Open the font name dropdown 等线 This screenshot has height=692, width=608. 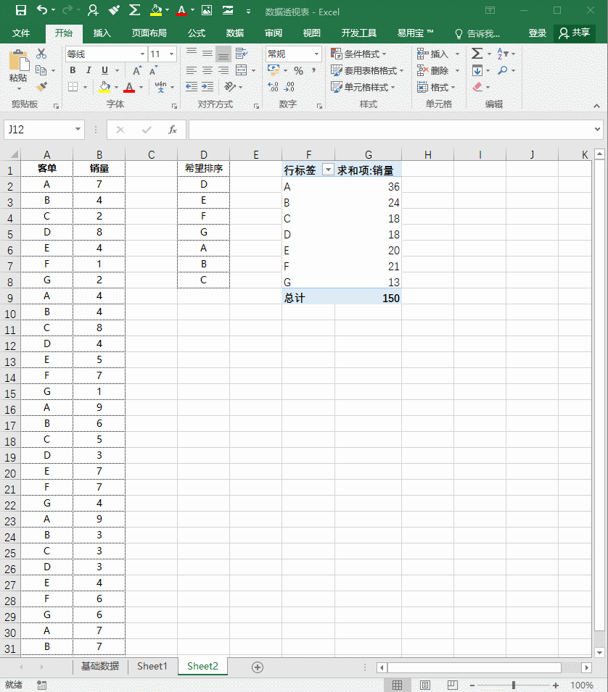pos(142,54)
